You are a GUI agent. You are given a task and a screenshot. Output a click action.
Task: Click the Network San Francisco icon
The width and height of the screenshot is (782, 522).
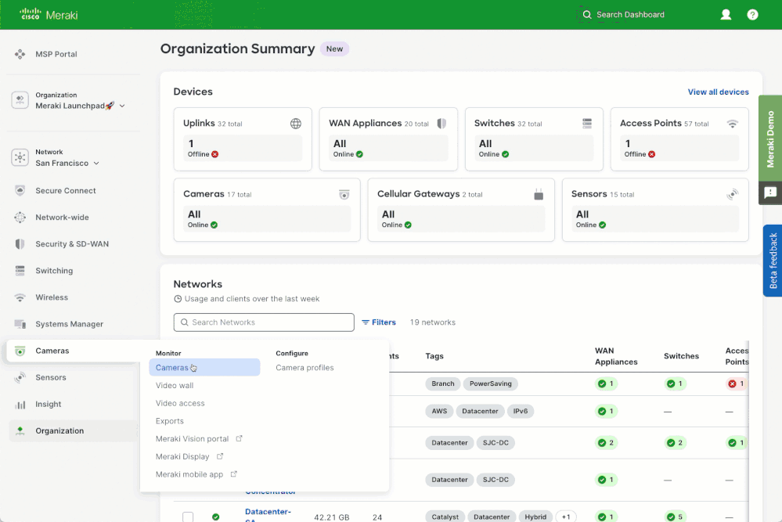[x=20, y=157]
